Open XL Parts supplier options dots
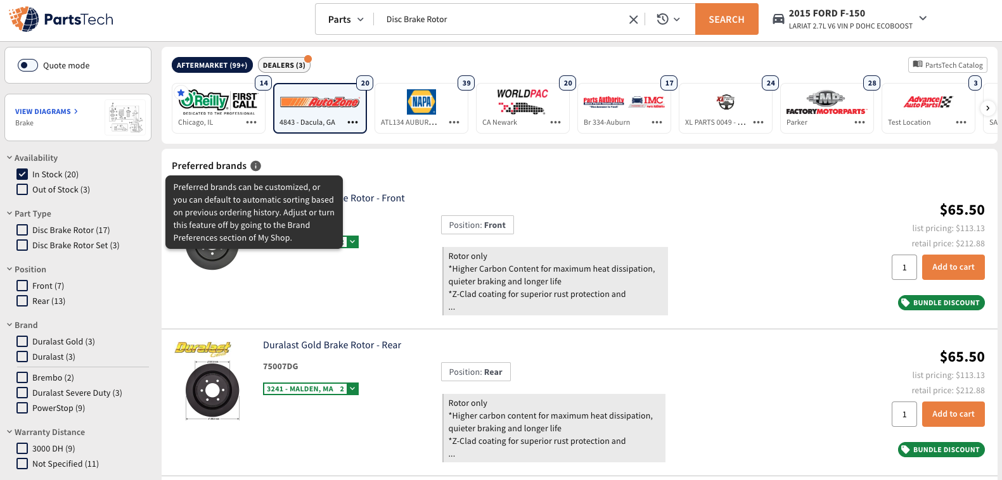1002x480 pixels. (x=759, y=122)
